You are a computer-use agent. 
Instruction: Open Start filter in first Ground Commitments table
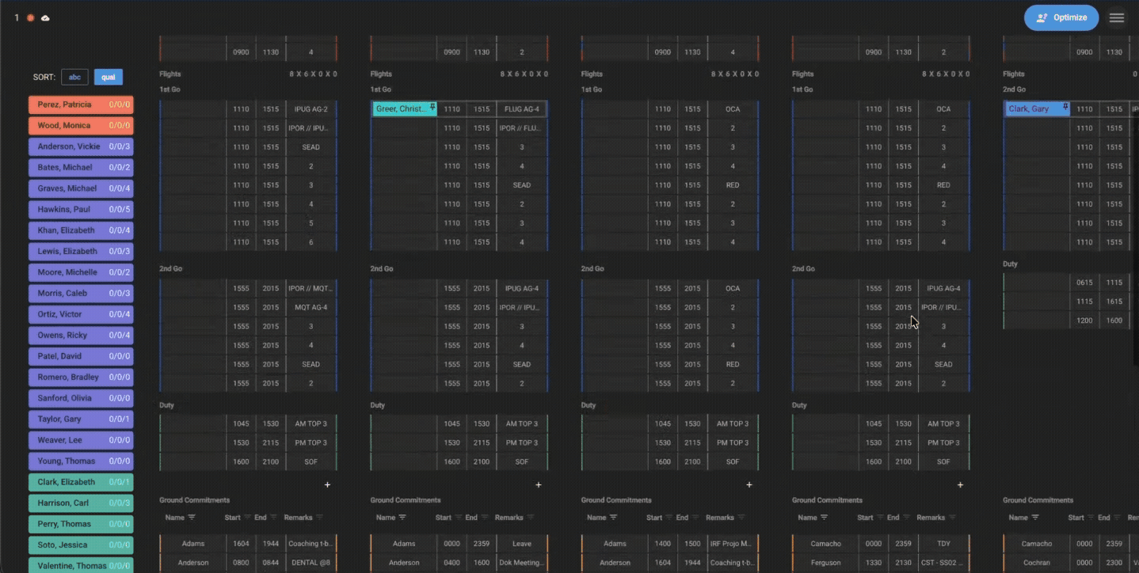248,518
